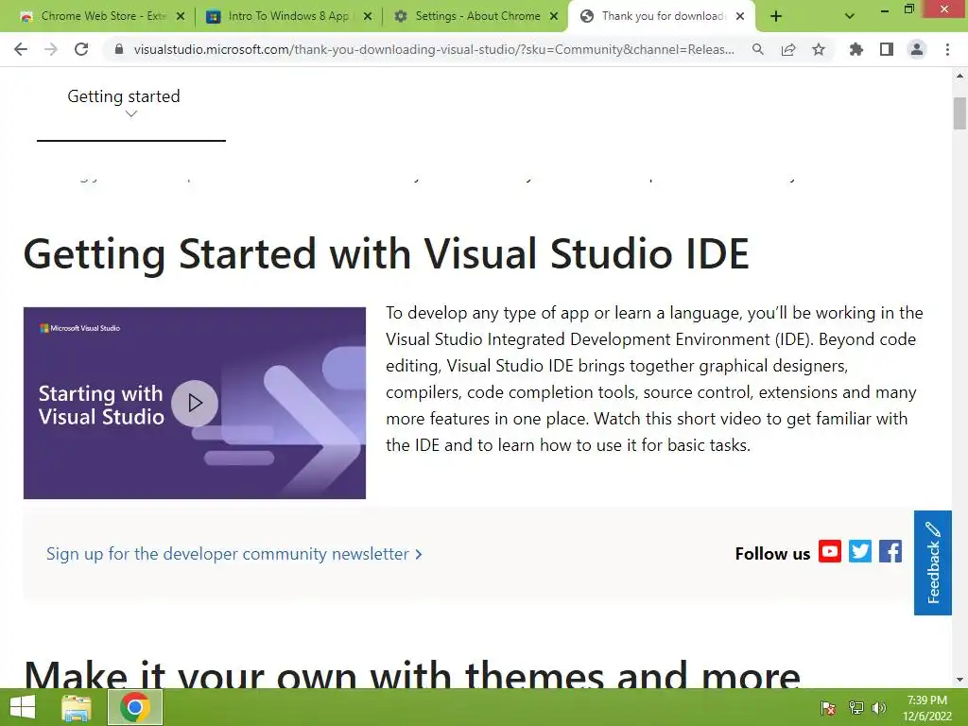Click the address bar URL
Image resolution: width=968 pixels, height=726 pixels.
click(x=434, y=49)
